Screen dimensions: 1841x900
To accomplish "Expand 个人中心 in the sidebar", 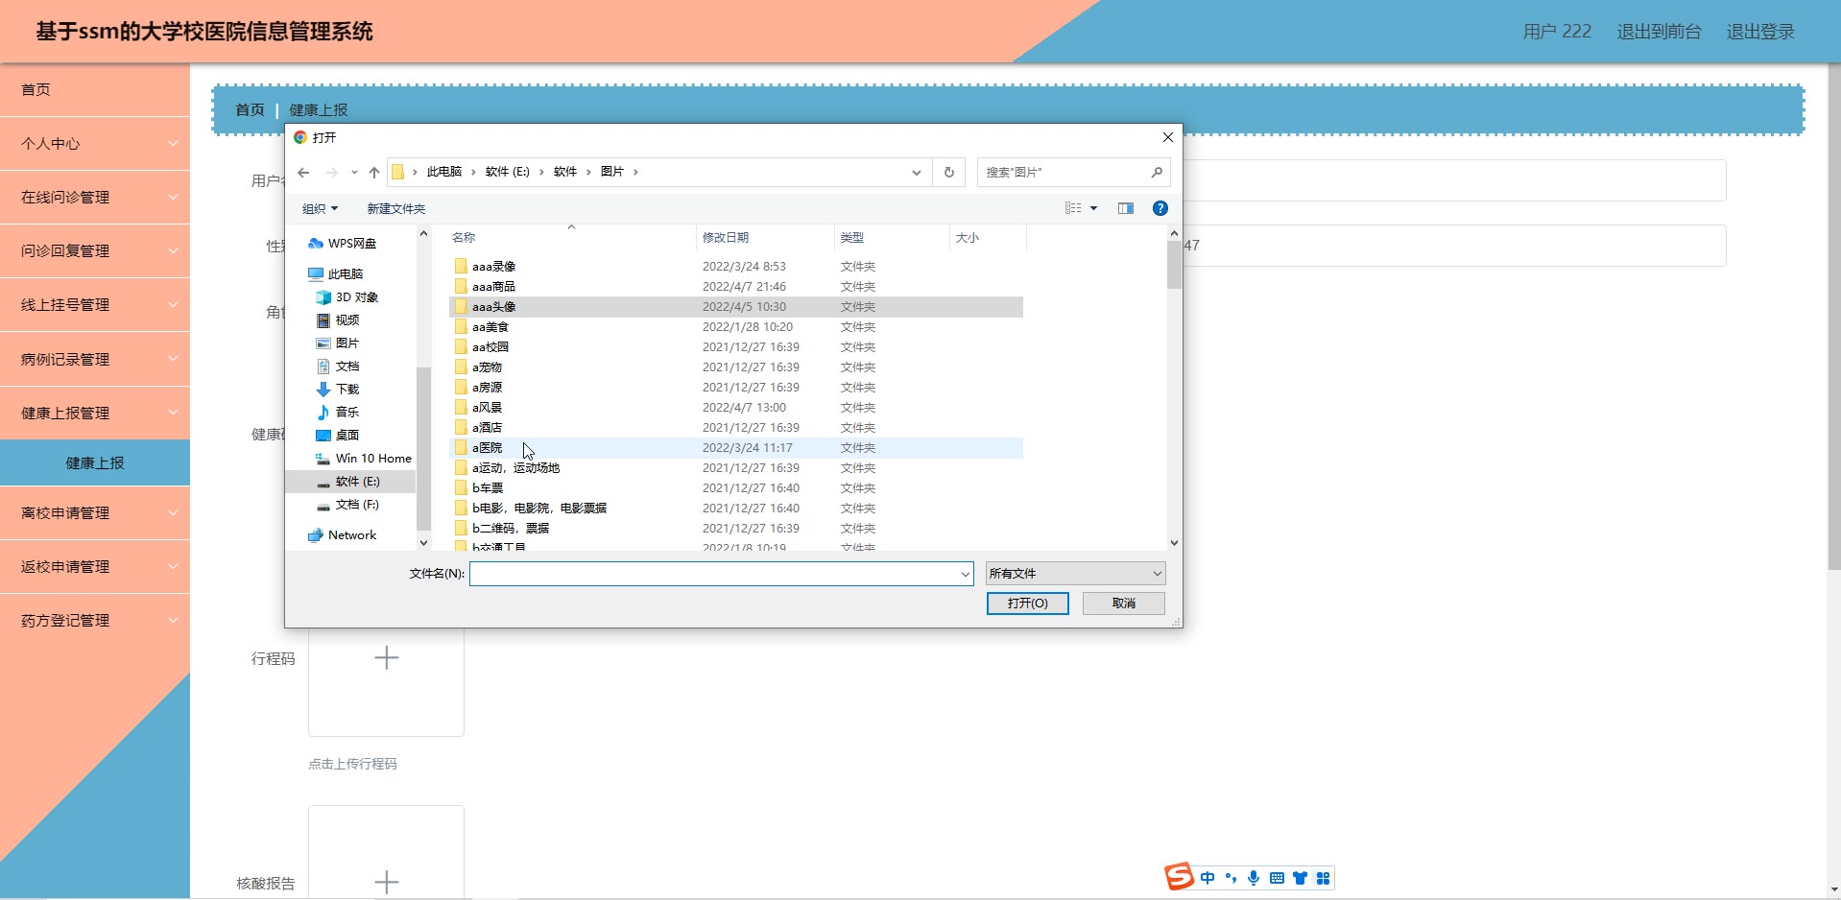I will tap(95, 144).
